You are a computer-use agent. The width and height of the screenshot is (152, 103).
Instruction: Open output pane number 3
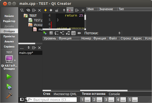tap(109, 100)
